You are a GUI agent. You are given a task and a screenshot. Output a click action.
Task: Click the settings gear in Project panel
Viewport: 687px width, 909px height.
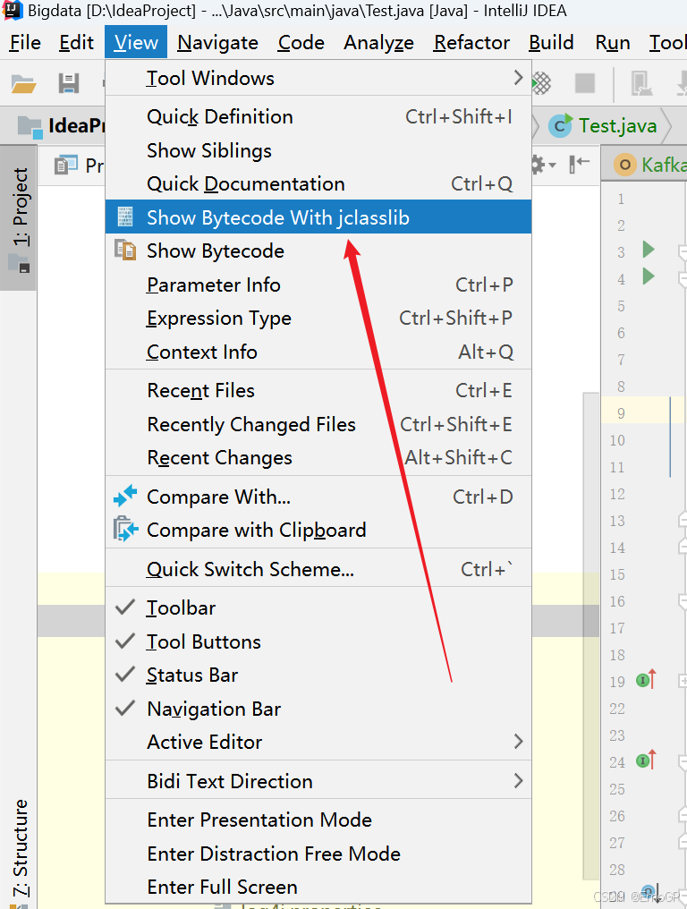click(x=538, y=166)
